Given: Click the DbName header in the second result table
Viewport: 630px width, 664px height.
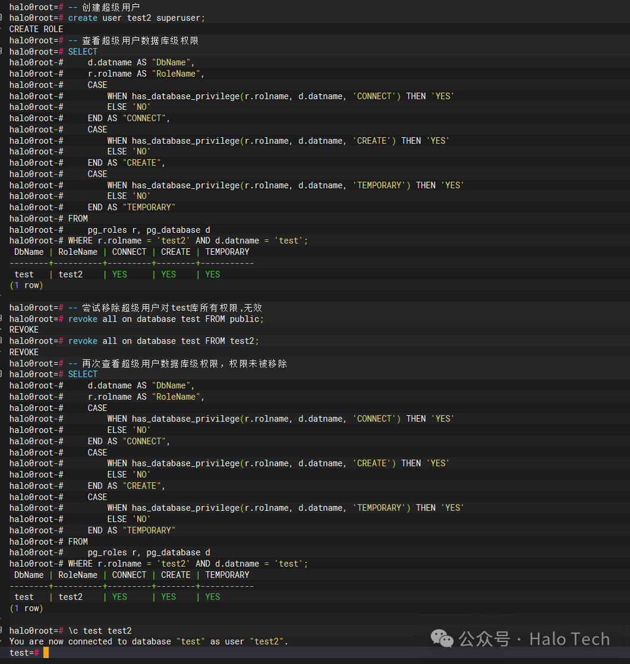Looking at the screenshot, I should point(29,575).
